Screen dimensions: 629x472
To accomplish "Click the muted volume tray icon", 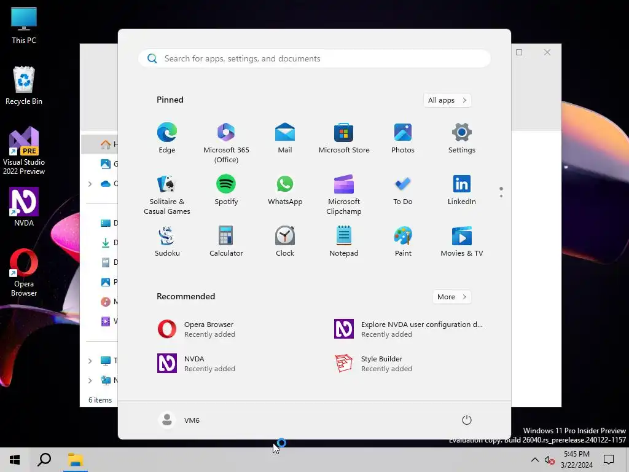I will [x=549, y=460].
